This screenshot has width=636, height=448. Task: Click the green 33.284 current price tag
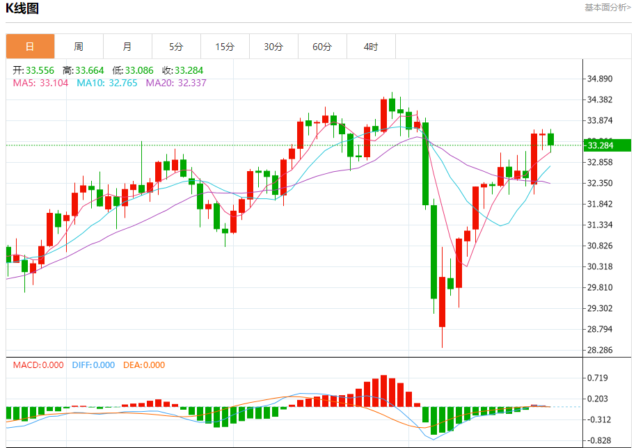(x=607, y=145)
